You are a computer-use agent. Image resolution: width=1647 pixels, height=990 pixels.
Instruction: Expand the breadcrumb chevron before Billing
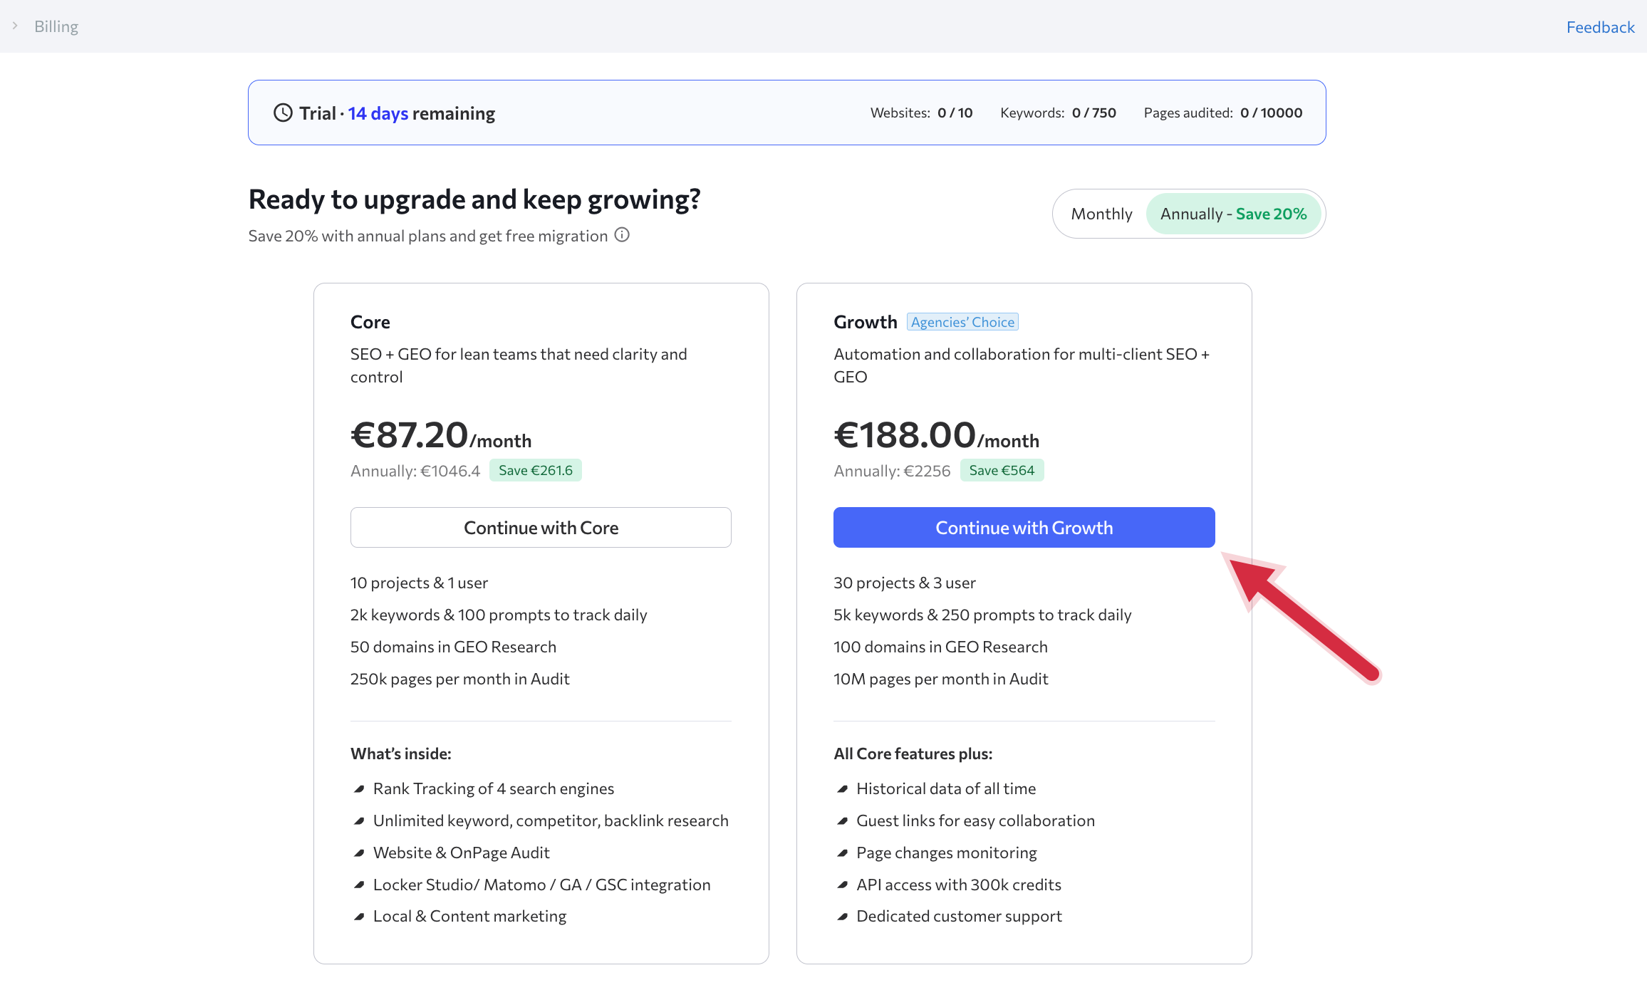click(15, 26)
